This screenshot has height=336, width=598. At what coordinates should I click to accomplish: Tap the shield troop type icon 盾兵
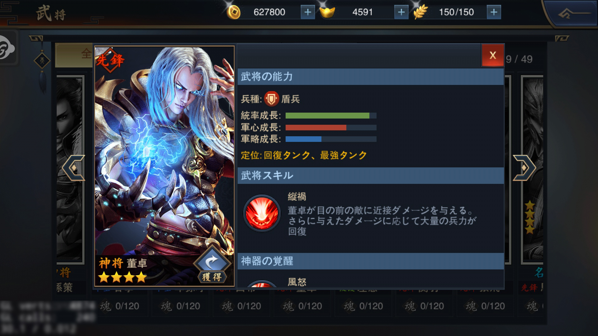click(271, 99)
